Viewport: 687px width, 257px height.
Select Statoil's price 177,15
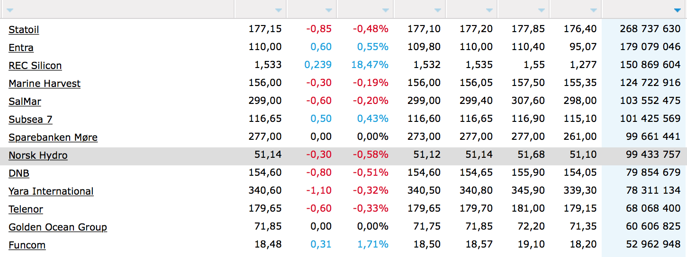(265, 29)
